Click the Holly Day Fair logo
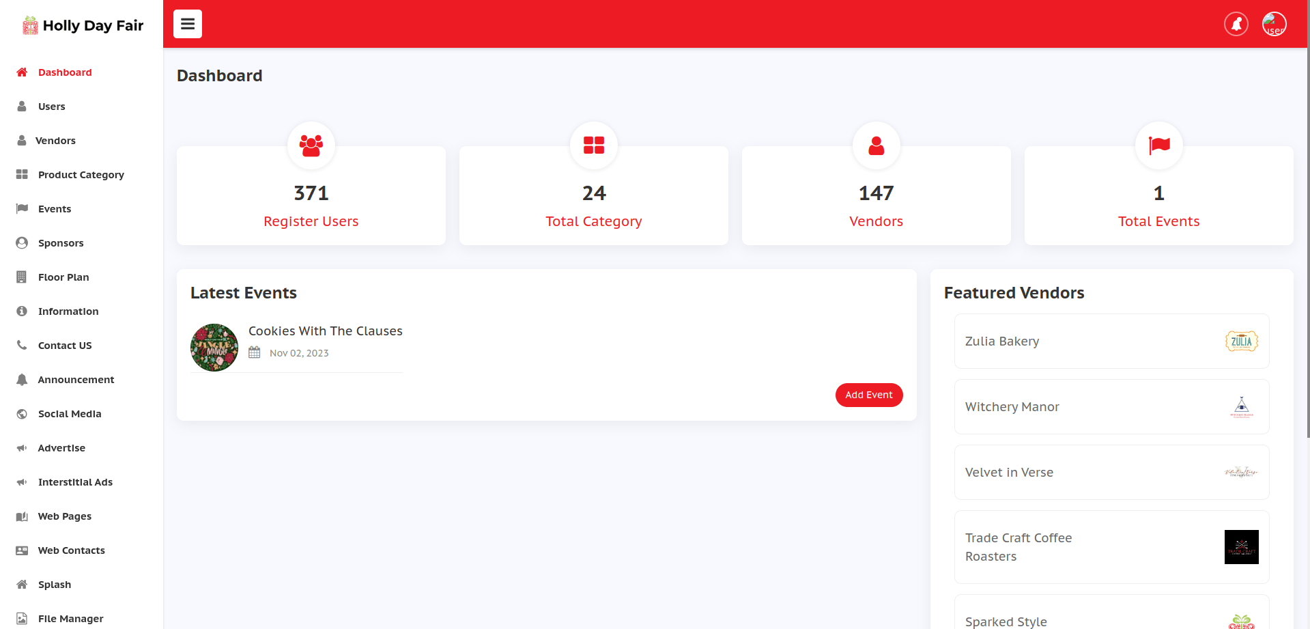This screenshot has height=629, width=1310. pos(82,25)
